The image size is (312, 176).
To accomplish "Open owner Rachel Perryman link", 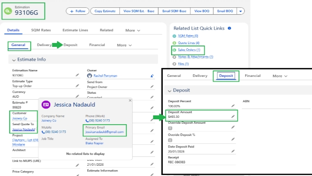I will point(105,76).
